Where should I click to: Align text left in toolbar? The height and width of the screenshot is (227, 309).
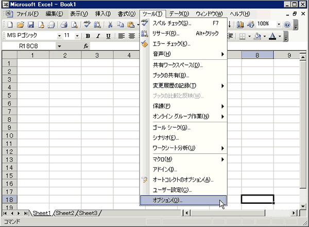click(122, 36)
